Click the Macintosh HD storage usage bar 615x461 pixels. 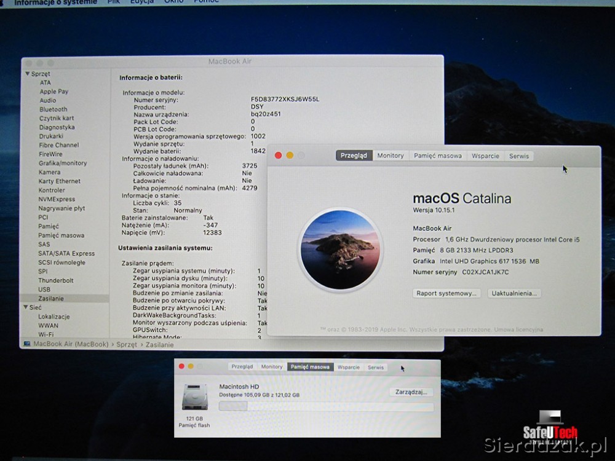pyautogui.click(x=327, y=406)
